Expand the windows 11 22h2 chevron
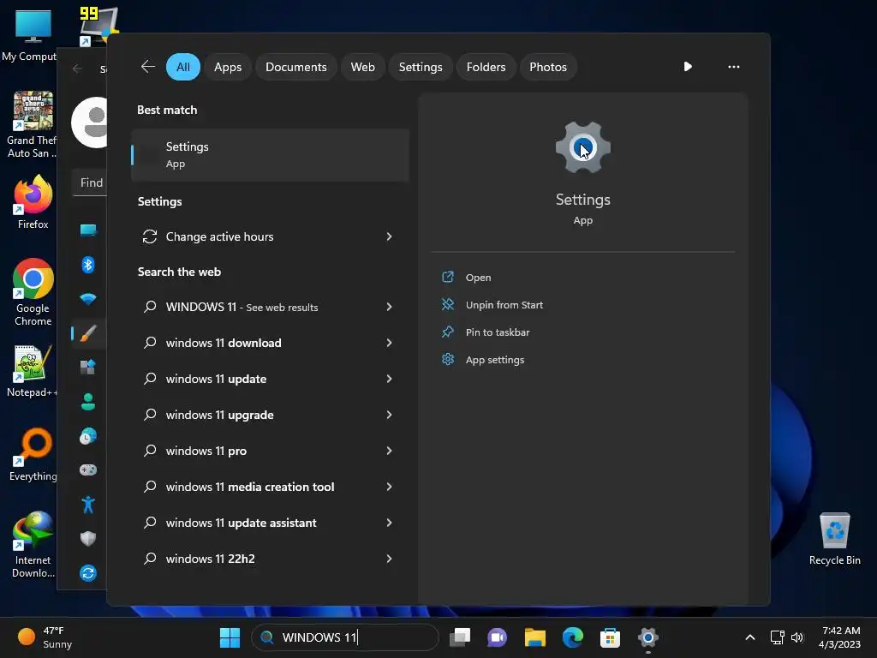This screenshot has height=658, width=877. pyautogui.click(x=389, y=559)
